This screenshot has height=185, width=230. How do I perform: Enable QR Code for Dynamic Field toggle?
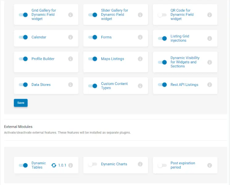coord(162,15)
